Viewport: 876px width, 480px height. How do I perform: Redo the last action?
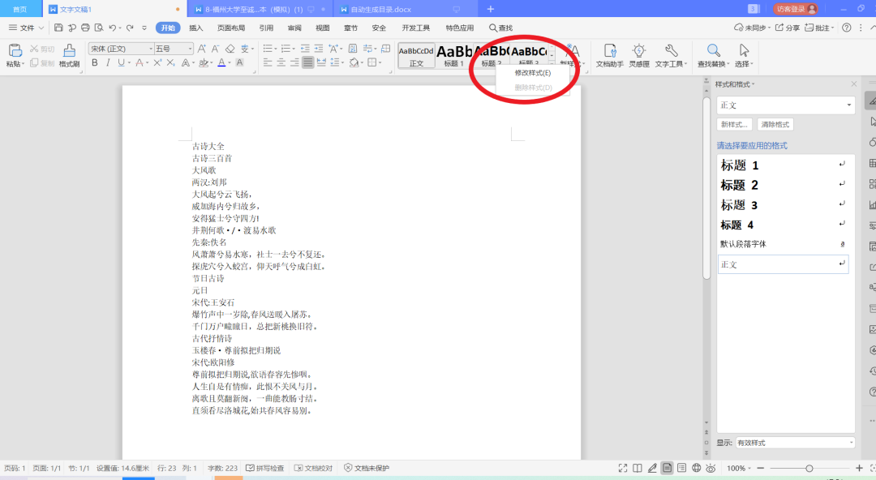pyautogui.click(x=130, y=28)
